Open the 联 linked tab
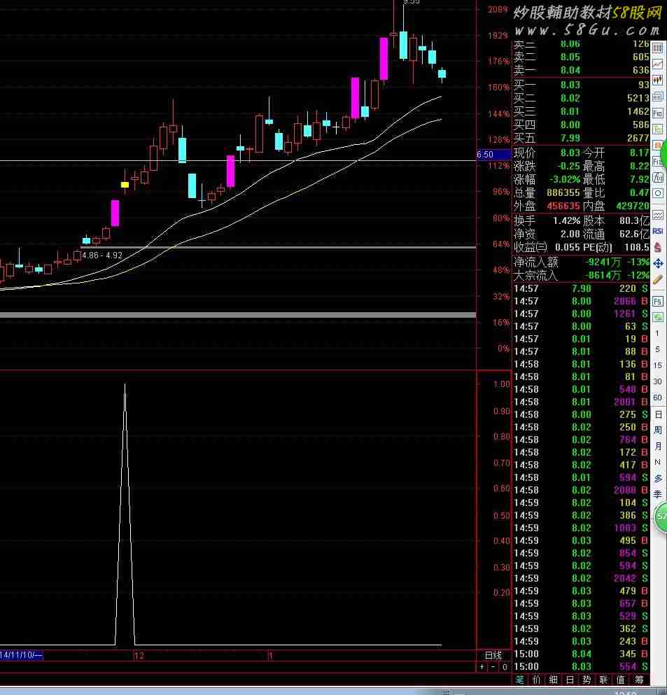Image resolution: width=667 pixels, height=695 pixels. [x=603, y=680]
